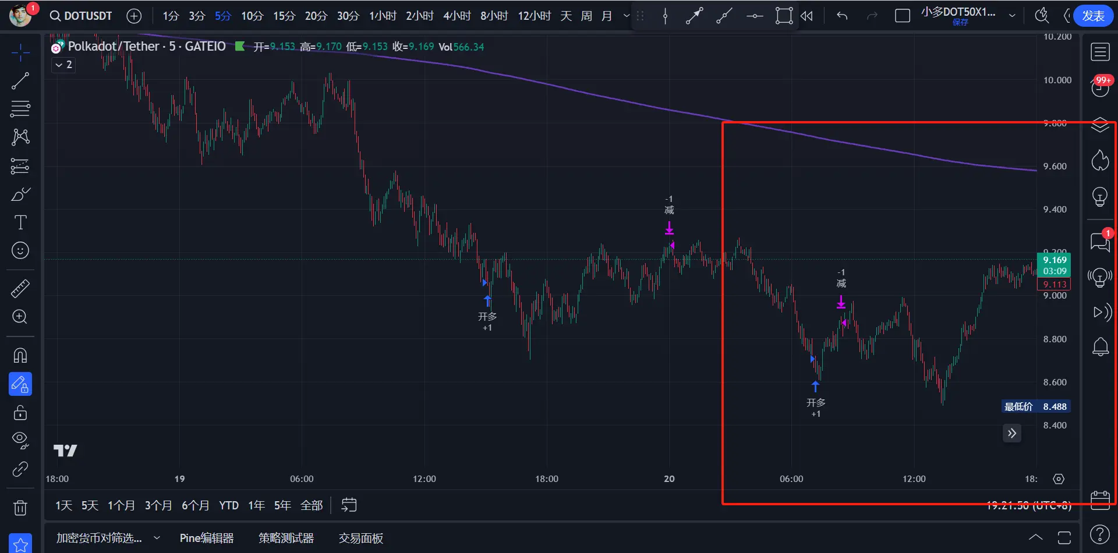Open the forecasting and measurement tools
1118x553 pixels.
(x=20, y=166)
